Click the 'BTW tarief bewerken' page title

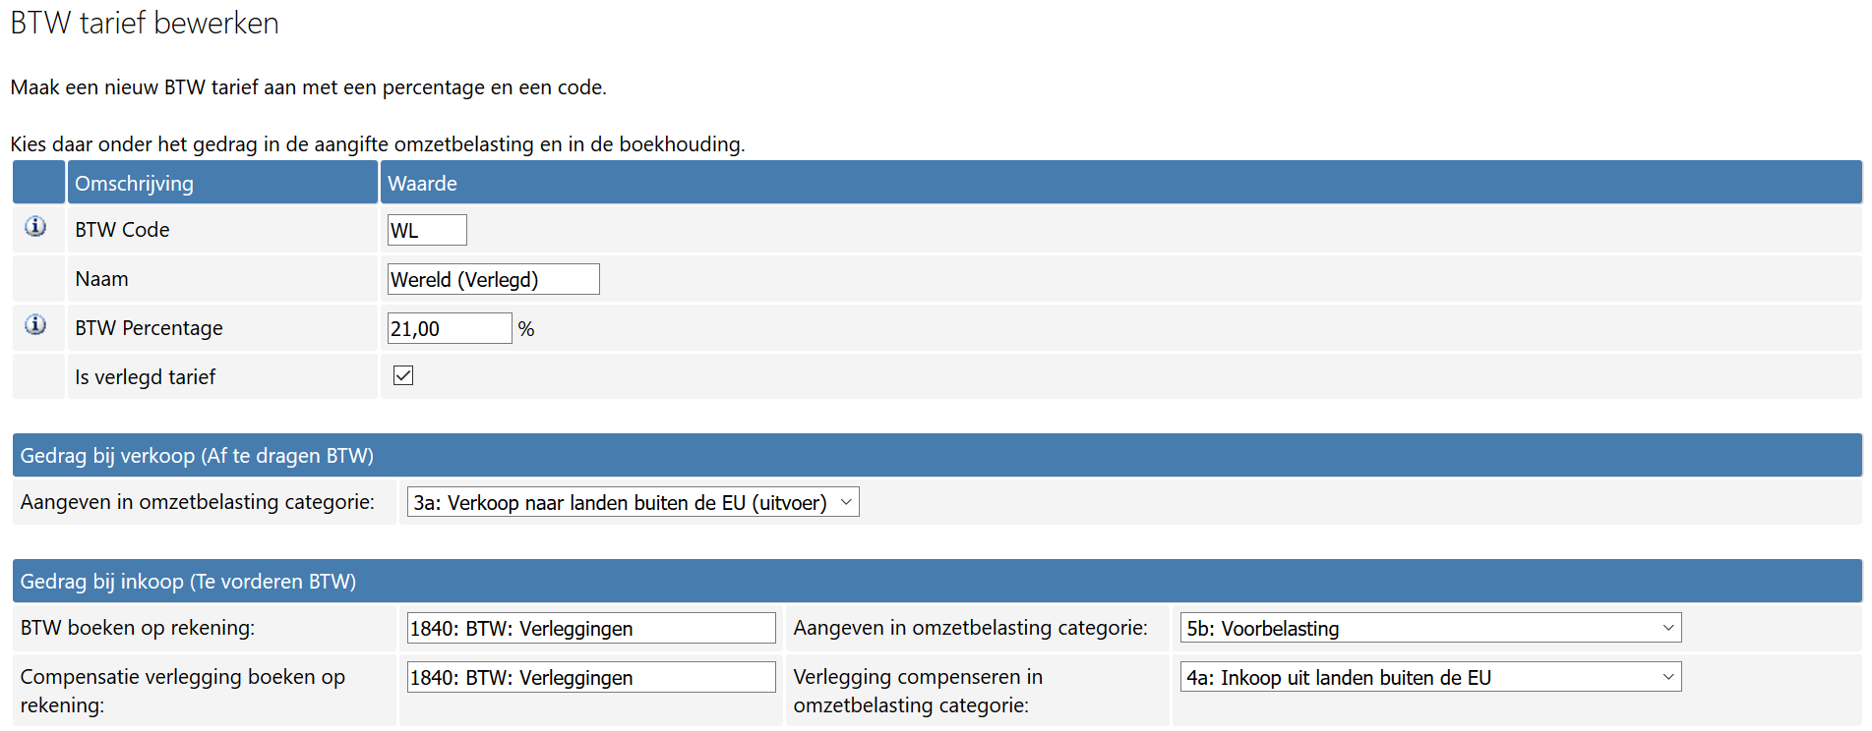(145, 23)
